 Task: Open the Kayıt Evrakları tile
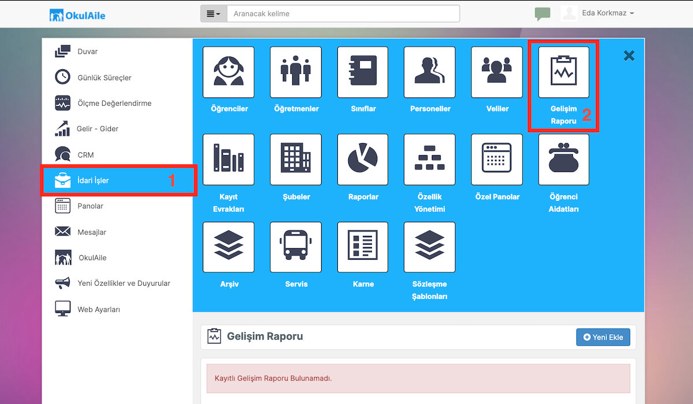coord(229,160)
